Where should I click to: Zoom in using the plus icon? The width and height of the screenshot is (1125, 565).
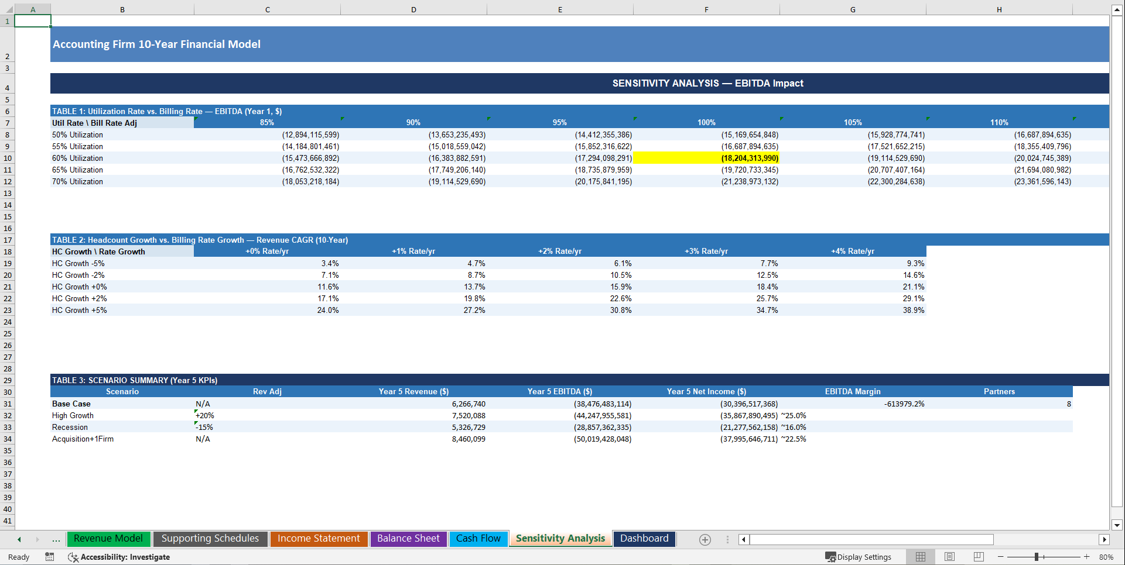[1086, 557]
